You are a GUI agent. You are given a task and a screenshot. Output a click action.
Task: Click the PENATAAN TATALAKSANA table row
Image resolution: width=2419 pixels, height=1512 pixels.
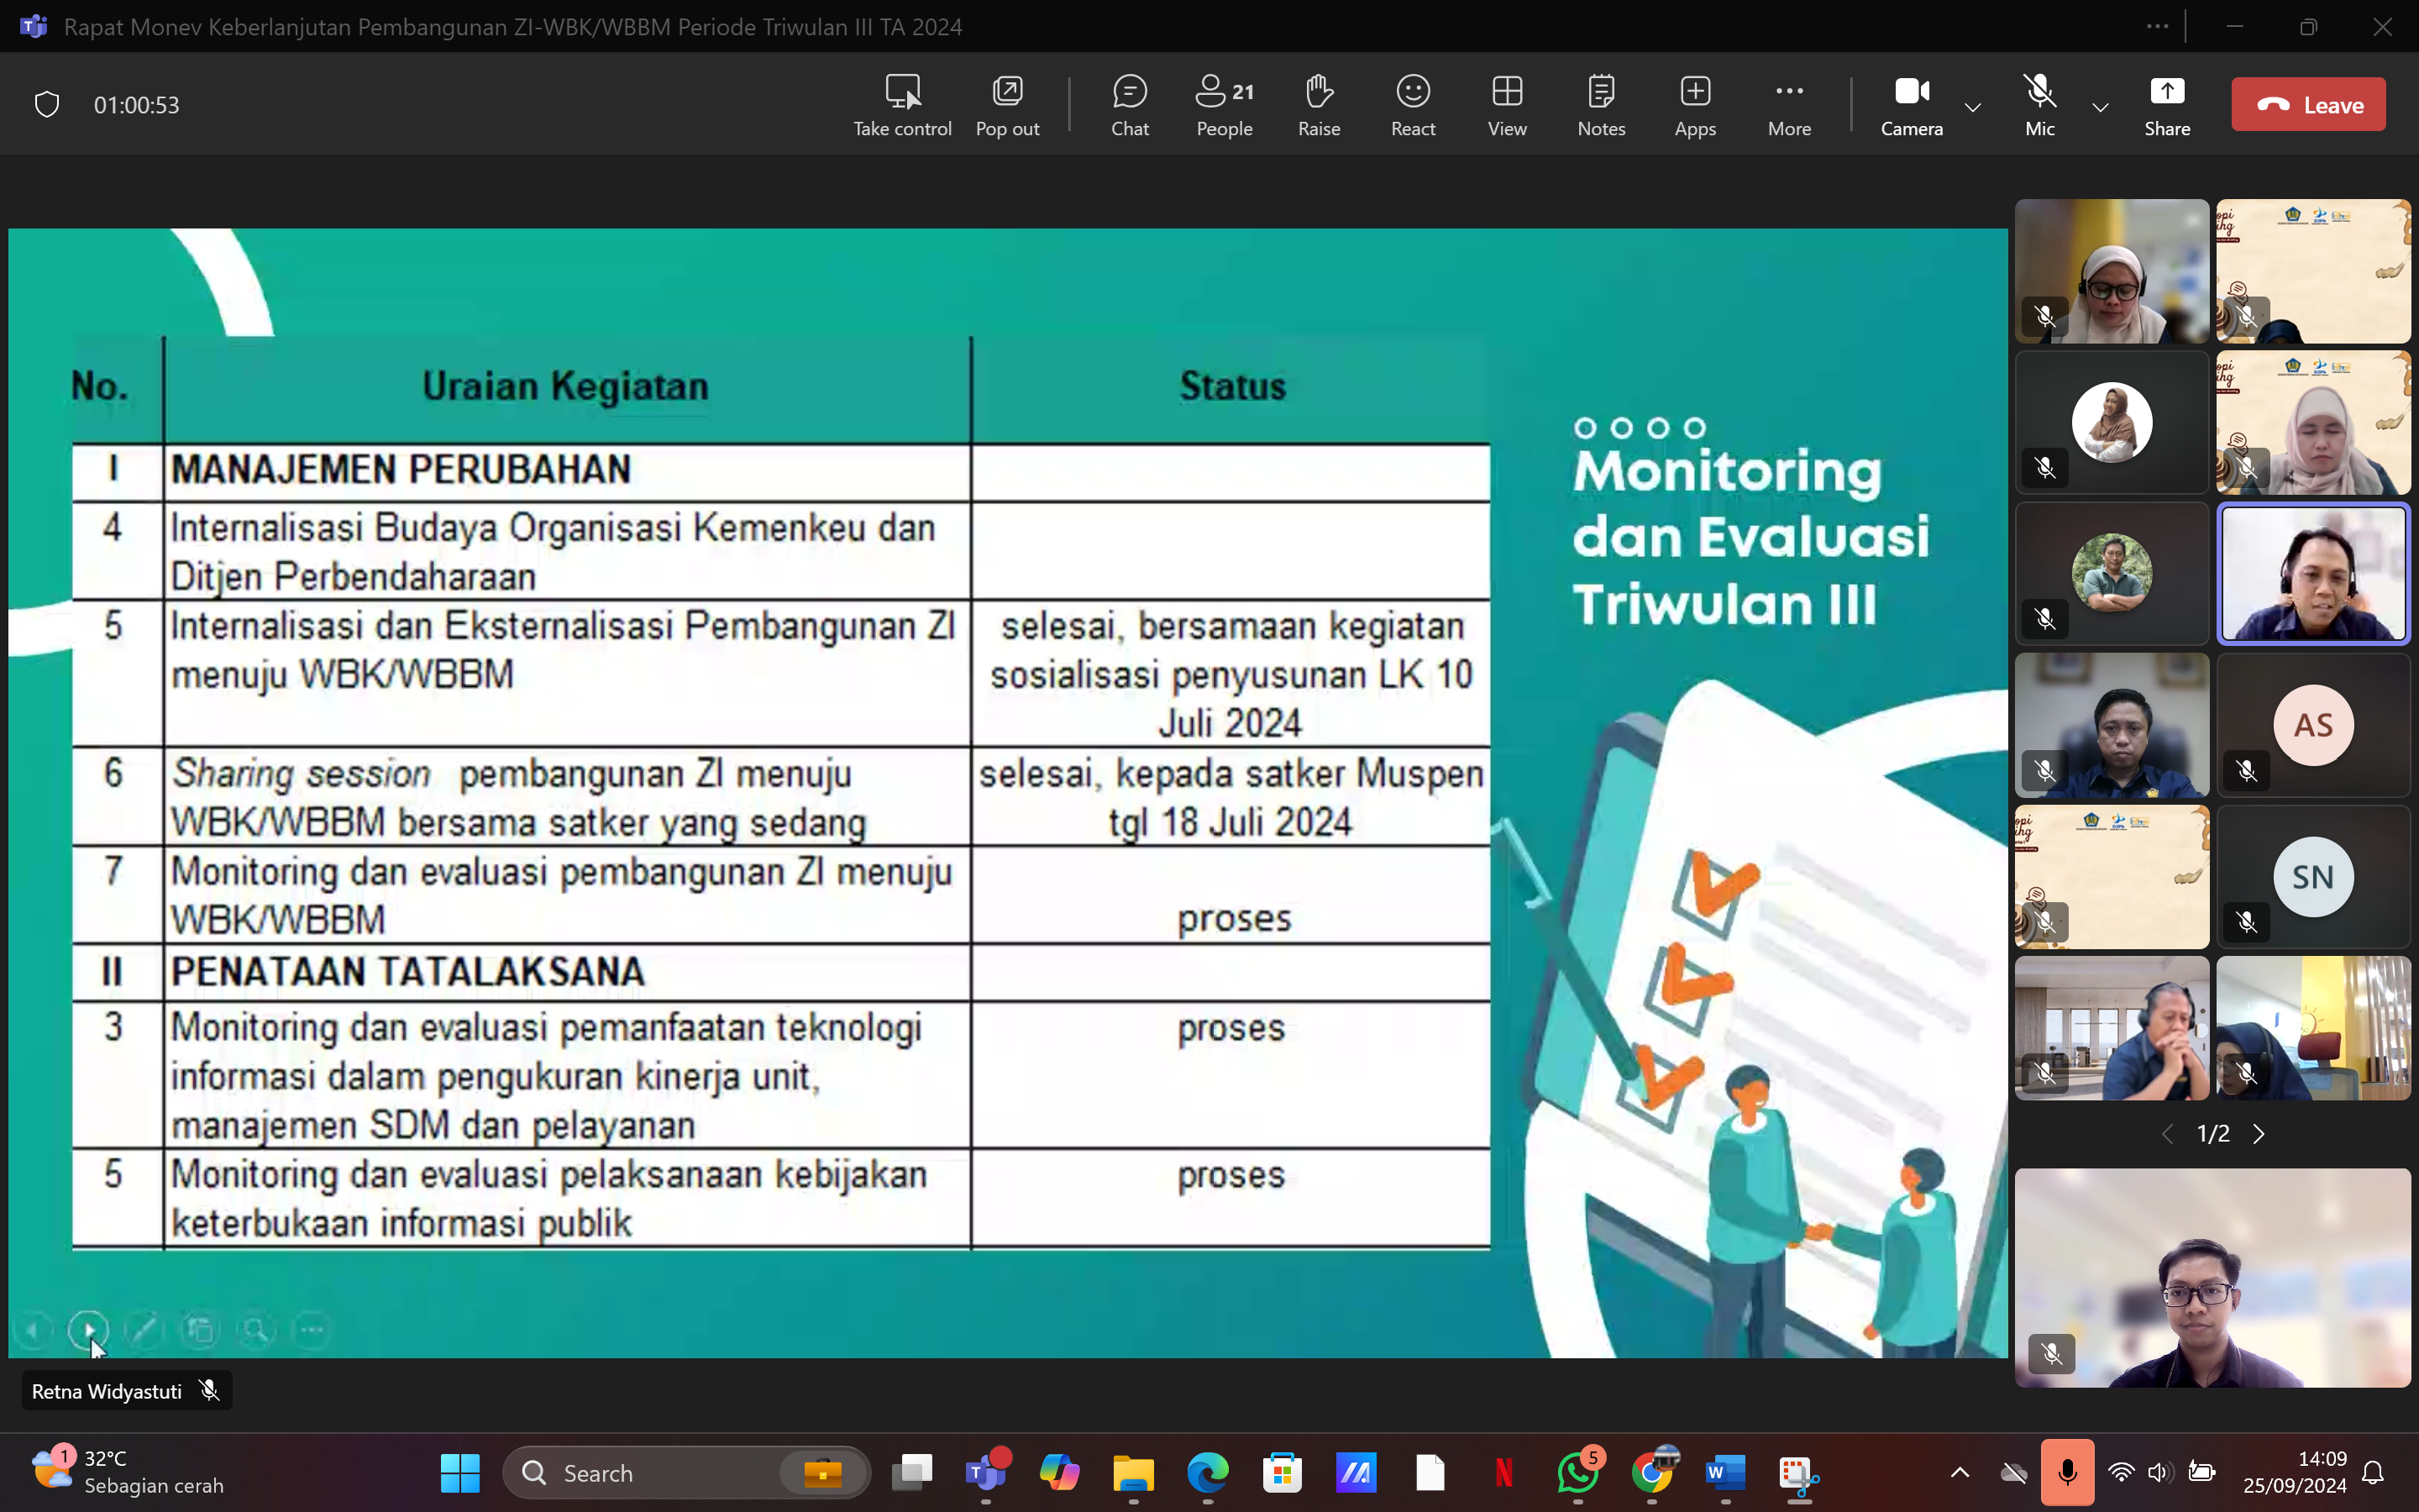(x=780, y=972)
